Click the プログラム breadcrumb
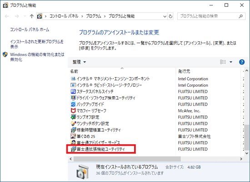250x182 pixels. click(x=94, y=16)
